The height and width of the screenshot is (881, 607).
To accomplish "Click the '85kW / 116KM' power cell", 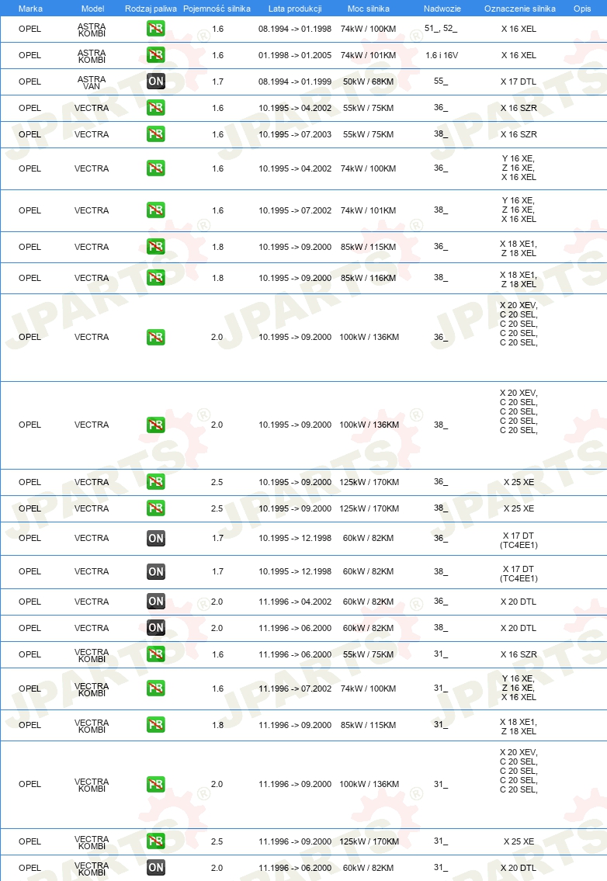I will [368, 278].
